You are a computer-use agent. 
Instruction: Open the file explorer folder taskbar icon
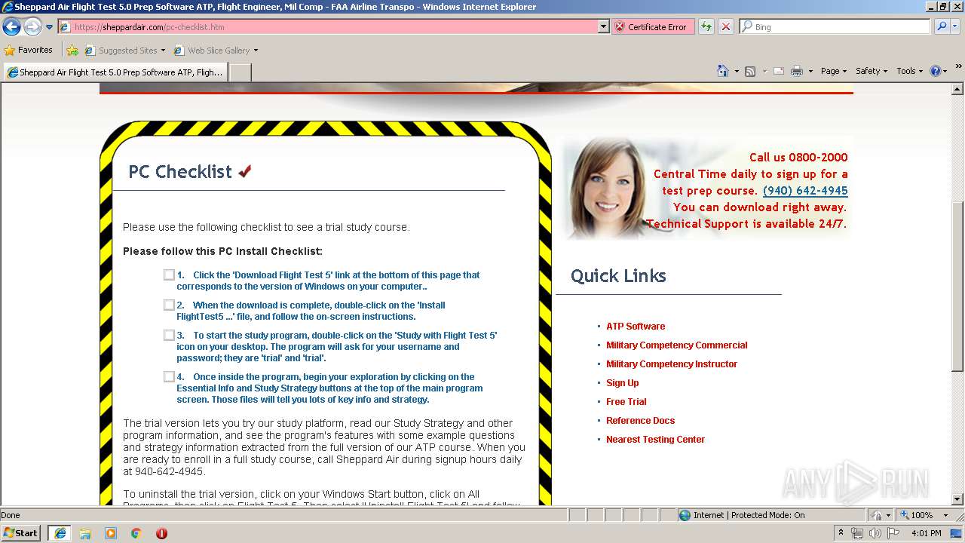(85, 533)
